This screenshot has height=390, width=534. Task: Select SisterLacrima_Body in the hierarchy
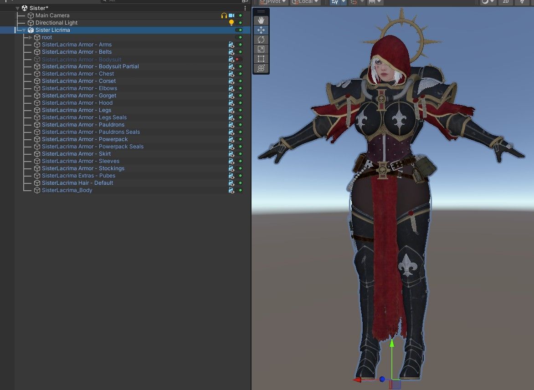tap(67, 190)
